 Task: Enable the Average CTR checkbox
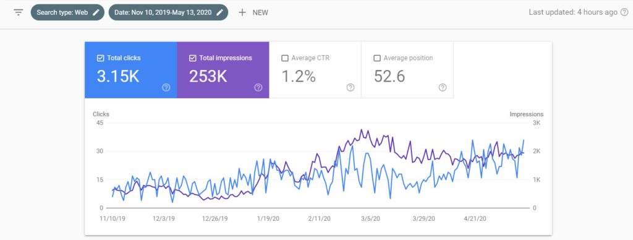[284, 58]
